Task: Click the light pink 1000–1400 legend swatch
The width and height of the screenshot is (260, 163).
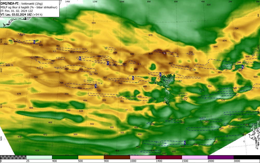Action: tap(143, 157)
